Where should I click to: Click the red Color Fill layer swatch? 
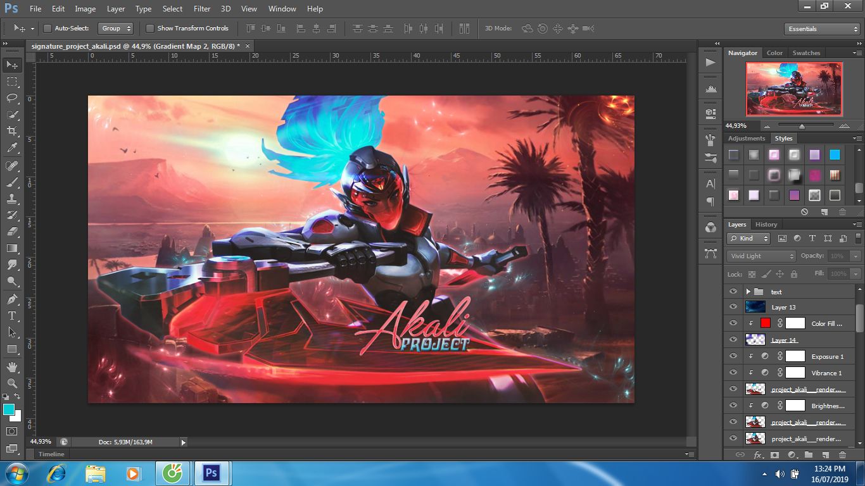coord(765,323)
